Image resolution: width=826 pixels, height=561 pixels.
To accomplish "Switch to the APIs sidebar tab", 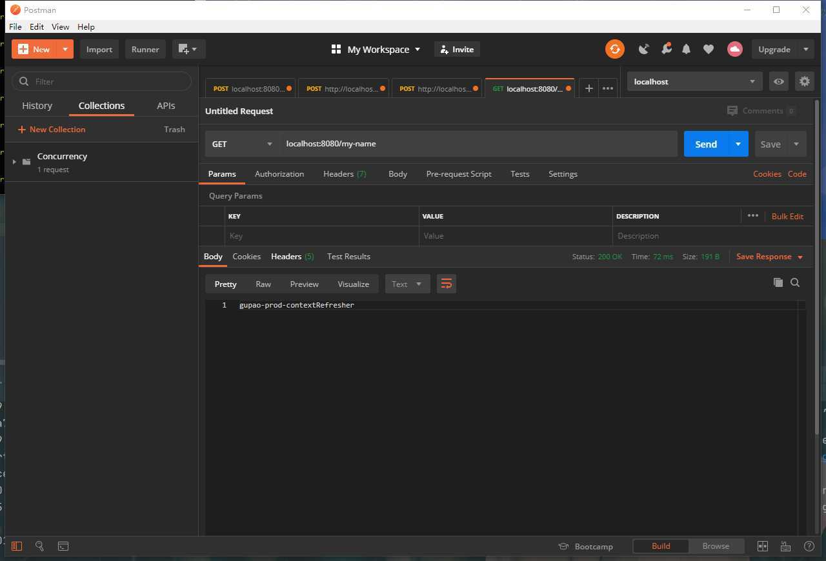I will tap(166, 106).
